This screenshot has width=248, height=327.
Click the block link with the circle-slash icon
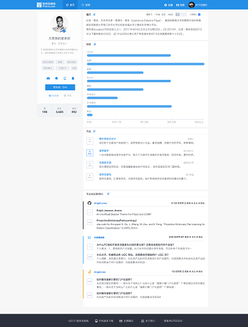[68, 95]
